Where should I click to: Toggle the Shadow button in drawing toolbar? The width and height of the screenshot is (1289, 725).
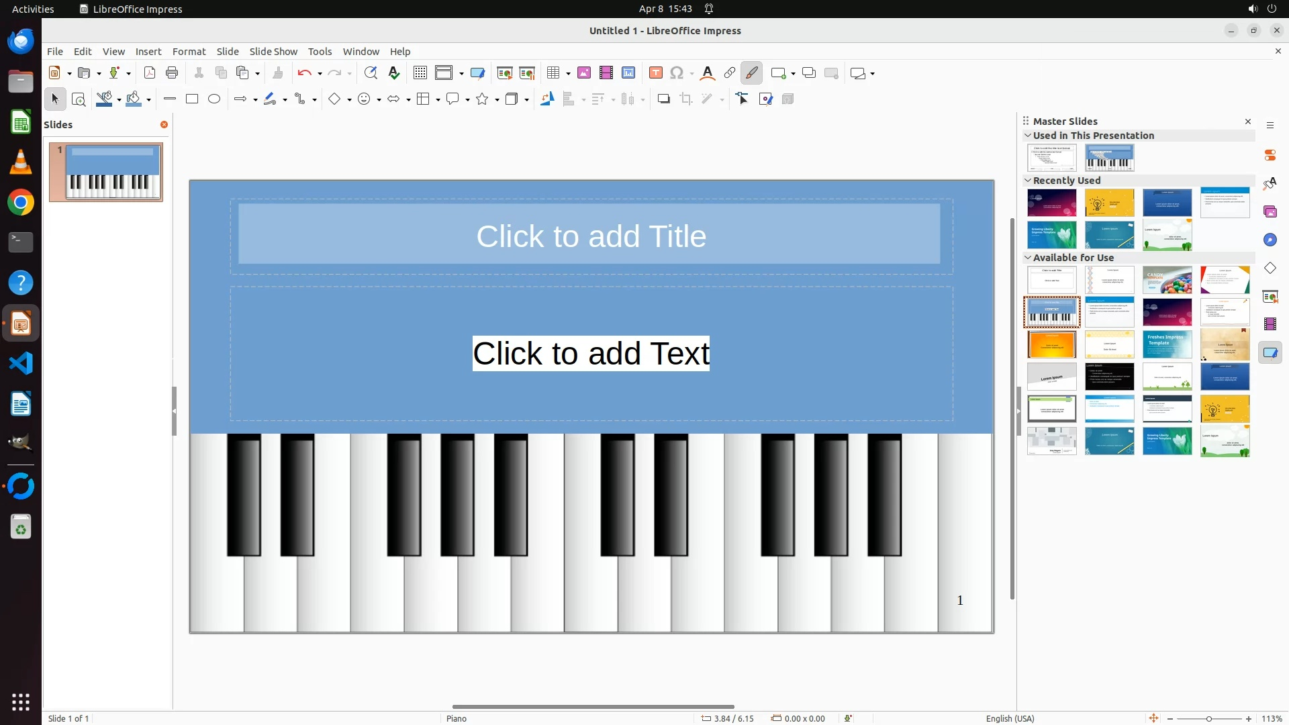click(664, 99)
